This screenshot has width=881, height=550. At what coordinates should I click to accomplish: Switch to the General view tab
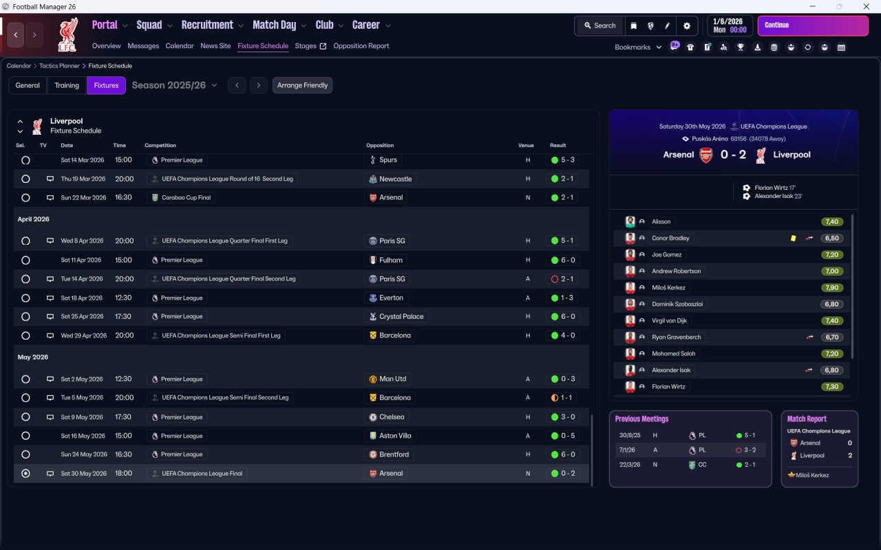tap(28, 85)
